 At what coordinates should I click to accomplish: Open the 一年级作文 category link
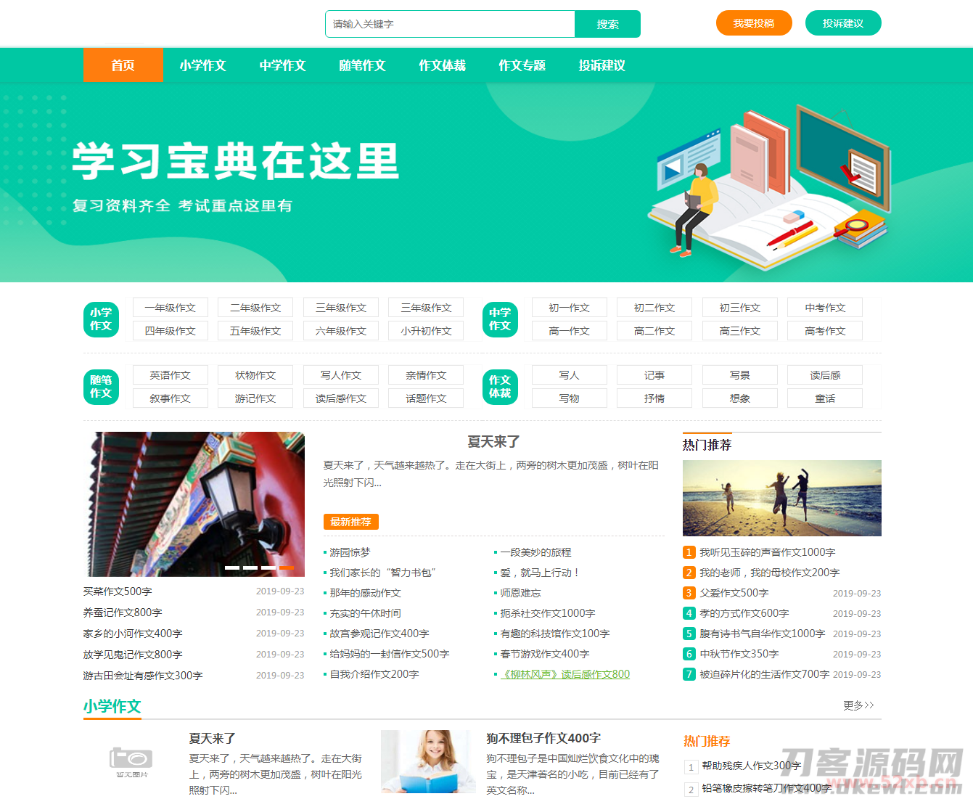170,307
